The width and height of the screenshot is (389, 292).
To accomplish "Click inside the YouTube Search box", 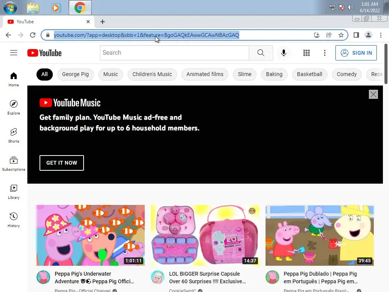I will point(174,52).
